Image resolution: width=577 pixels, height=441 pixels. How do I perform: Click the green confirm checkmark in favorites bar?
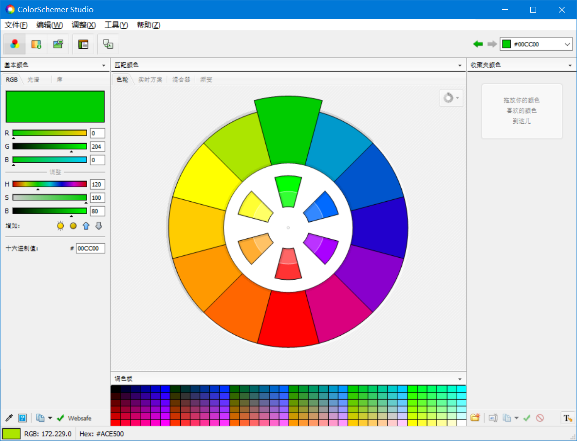(x=527, y=418)
